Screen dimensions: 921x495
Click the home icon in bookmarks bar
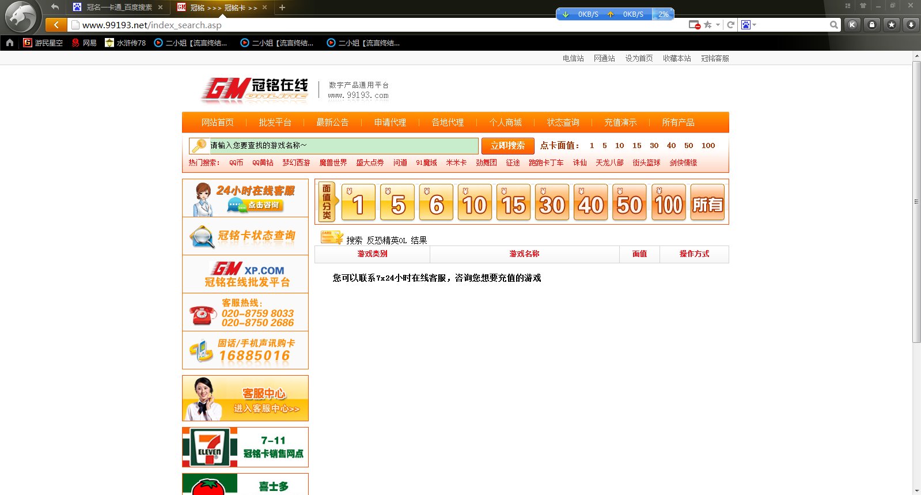tap(10, 43)
